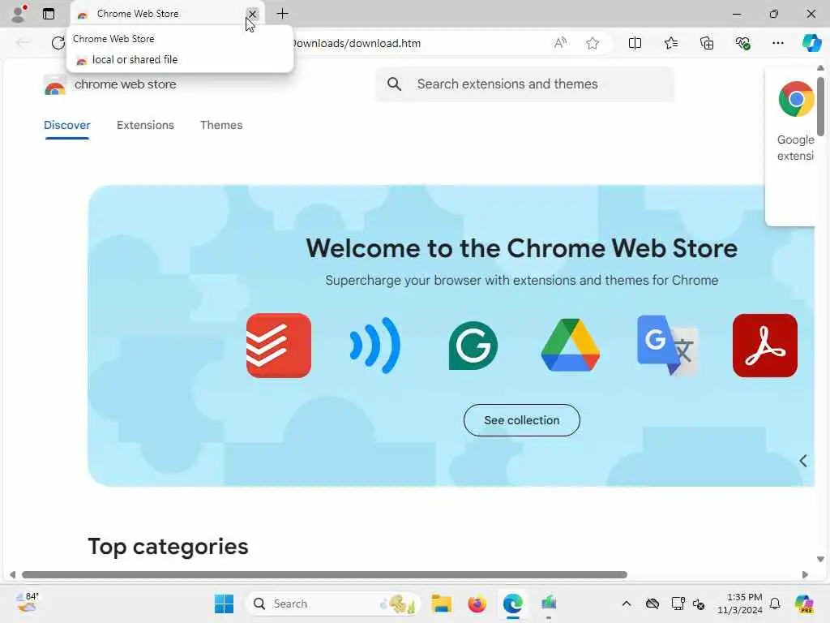Screen dimensions: 830x623
Task: Open Split screen icon
Action: [635, 43]
